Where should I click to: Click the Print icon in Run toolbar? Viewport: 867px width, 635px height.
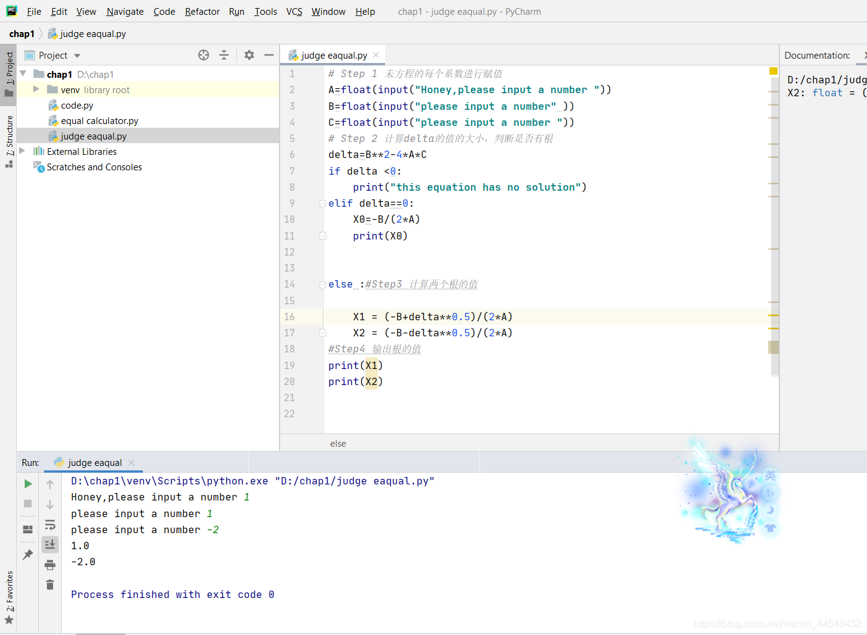click(x=50, y=565)
